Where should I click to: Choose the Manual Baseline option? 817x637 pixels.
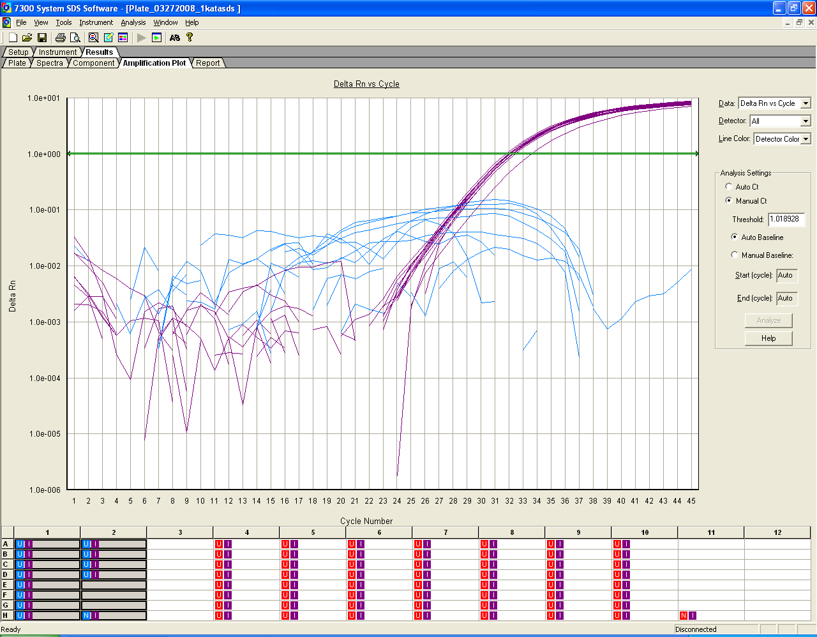point(734,255)
